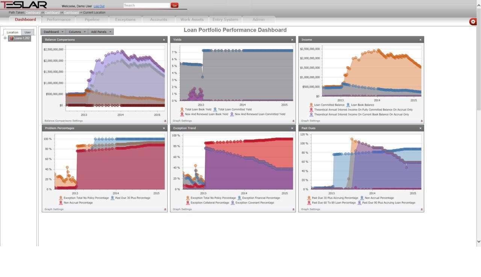Toggle Past Due 60 To 89 Loan Percentage legend
The image size is (481, 277).
(x=331, y=203)
